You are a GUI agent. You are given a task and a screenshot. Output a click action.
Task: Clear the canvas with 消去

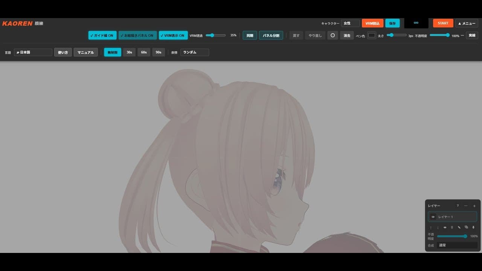(346, 35)
